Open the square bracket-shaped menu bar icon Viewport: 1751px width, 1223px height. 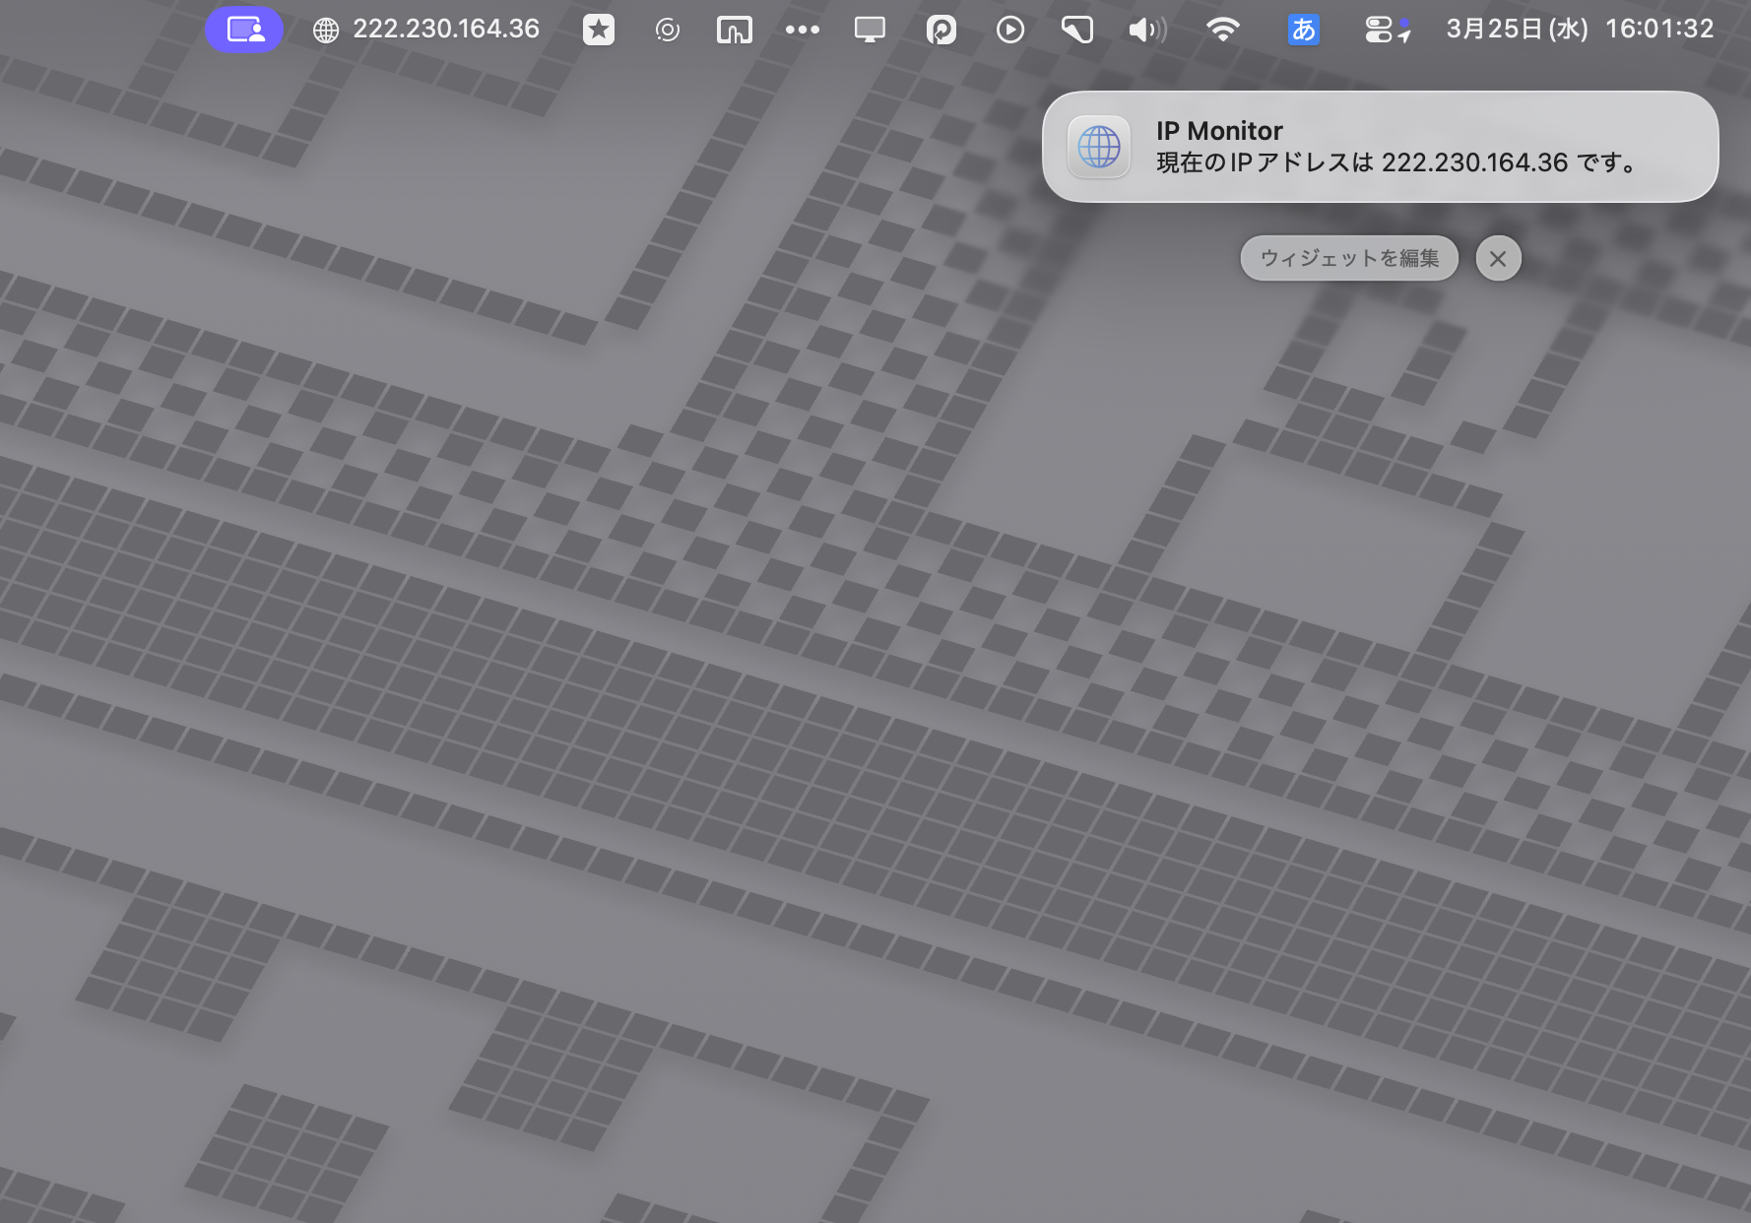[x=734, y=31]
